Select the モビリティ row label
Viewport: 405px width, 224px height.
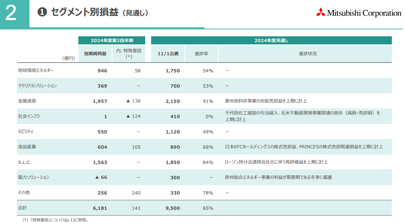(25, 131)
